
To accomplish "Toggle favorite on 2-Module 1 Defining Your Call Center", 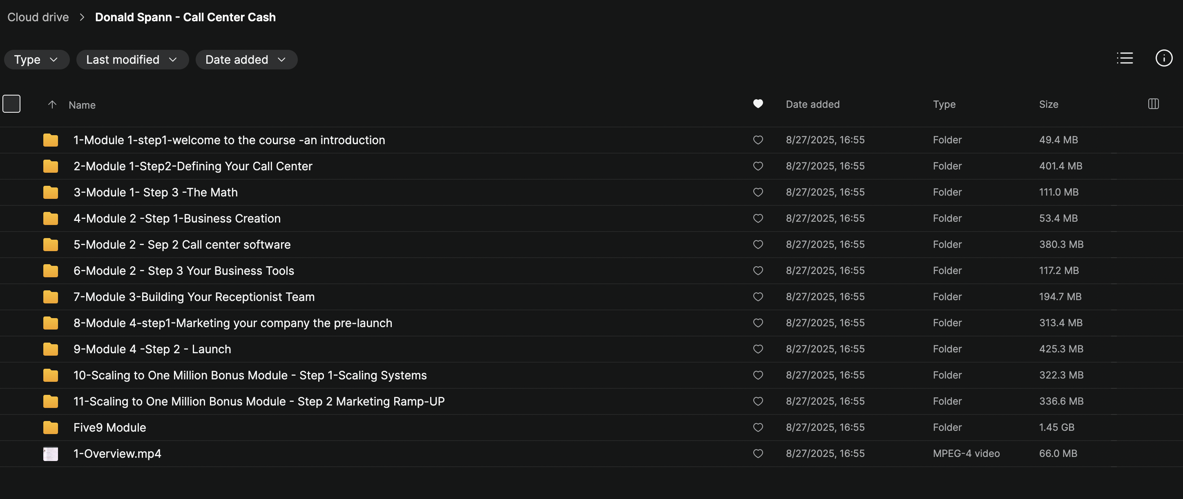I will tap(758, 166).
